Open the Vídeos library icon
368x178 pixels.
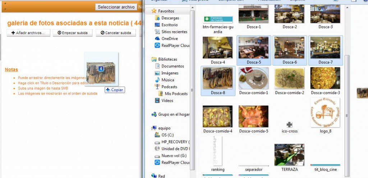[x=157, y=101]
